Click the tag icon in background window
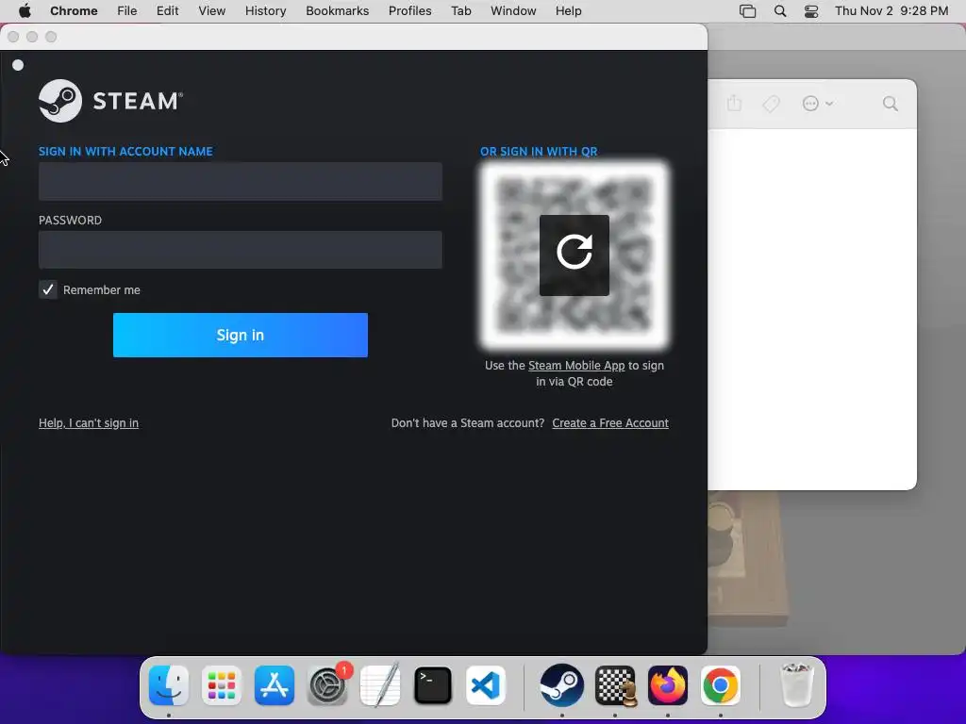This screenshot has width=966, height=724. (x=771, y=104)
